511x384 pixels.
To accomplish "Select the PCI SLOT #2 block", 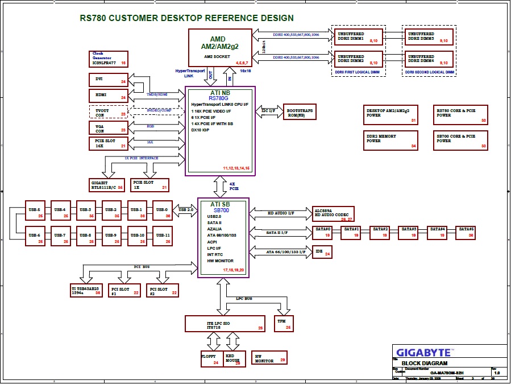I will (x=163, y=290).
